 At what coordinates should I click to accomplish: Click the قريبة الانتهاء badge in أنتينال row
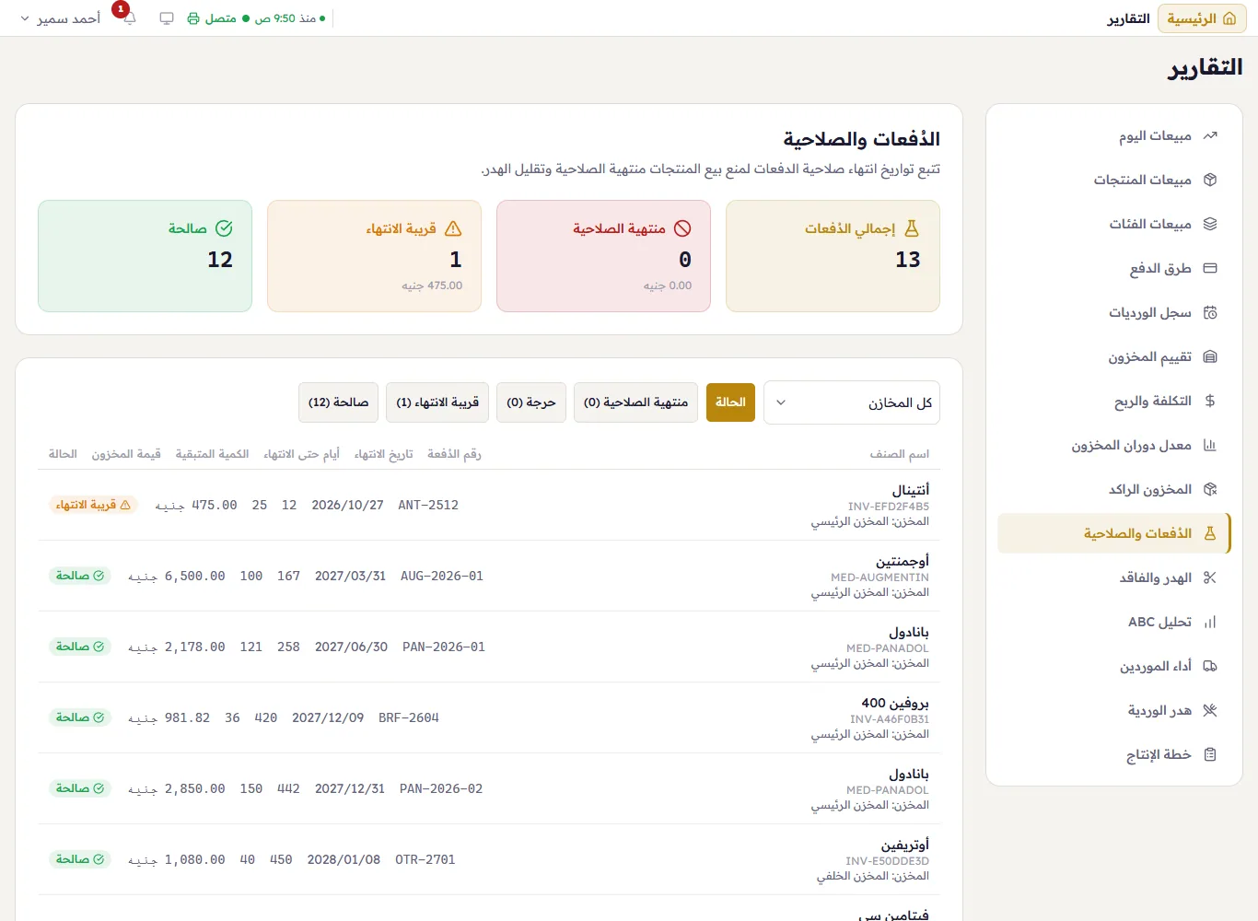point(93,505)
